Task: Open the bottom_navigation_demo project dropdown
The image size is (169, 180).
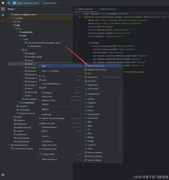Action: click(27, 3)
